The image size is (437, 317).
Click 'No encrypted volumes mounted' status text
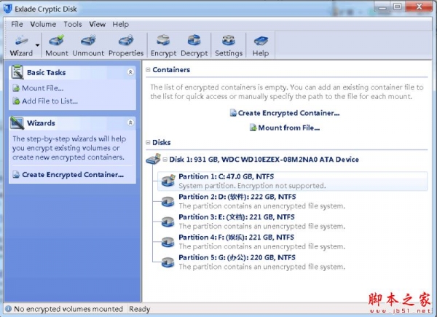[x=68, y=309]
